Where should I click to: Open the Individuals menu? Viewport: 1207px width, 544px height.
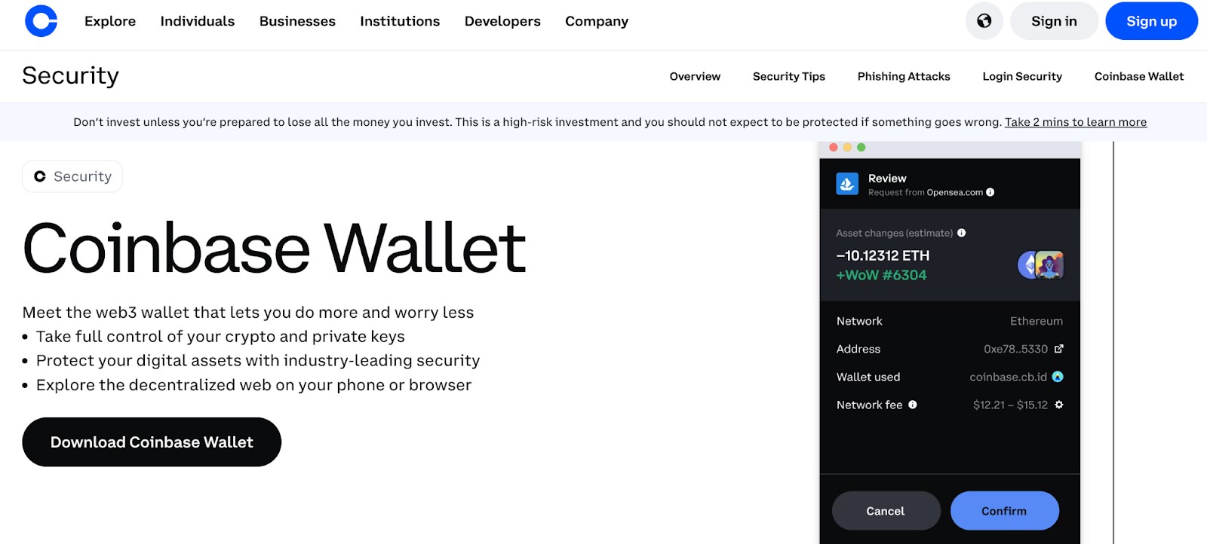click(x=198, y=21)
